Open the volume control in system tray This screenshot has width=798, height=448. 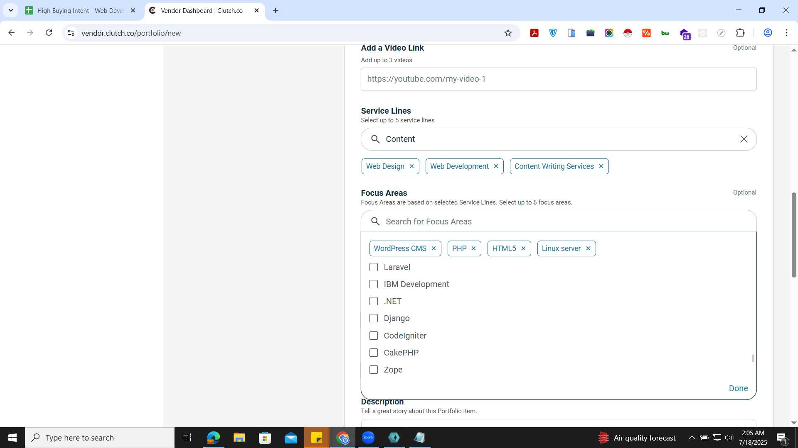[x=729, y=438]
